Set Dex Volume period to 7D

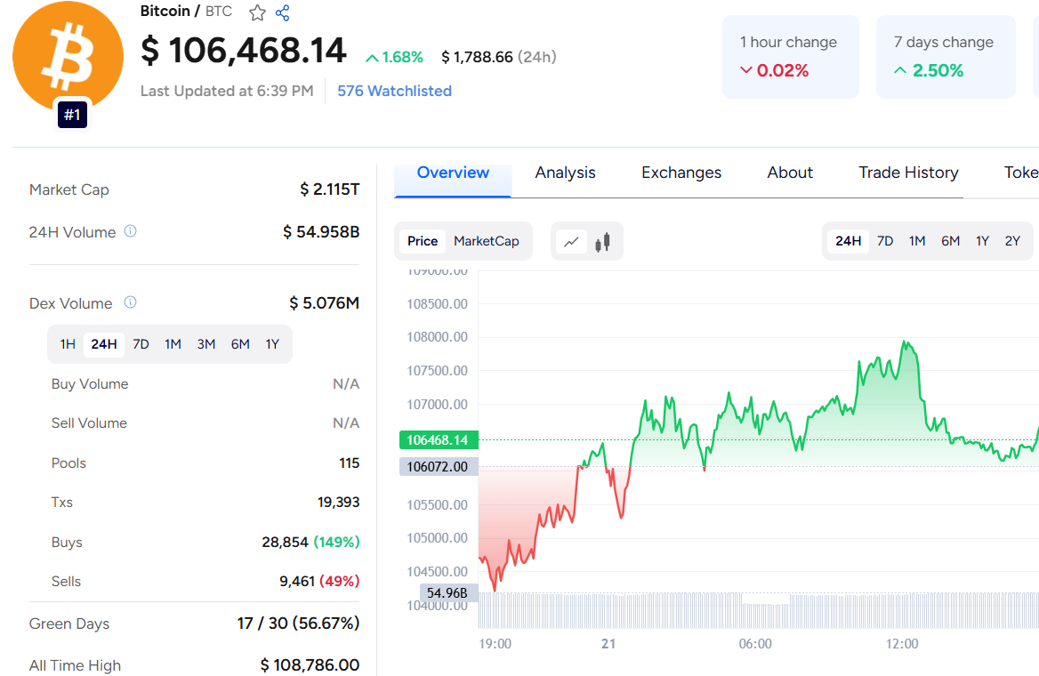[x=141, y=344]
